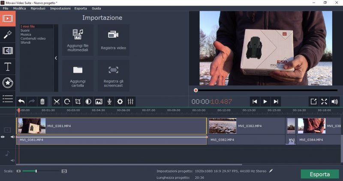
Task: Click the preview volume speaker icon
Action: coord(335,101)
